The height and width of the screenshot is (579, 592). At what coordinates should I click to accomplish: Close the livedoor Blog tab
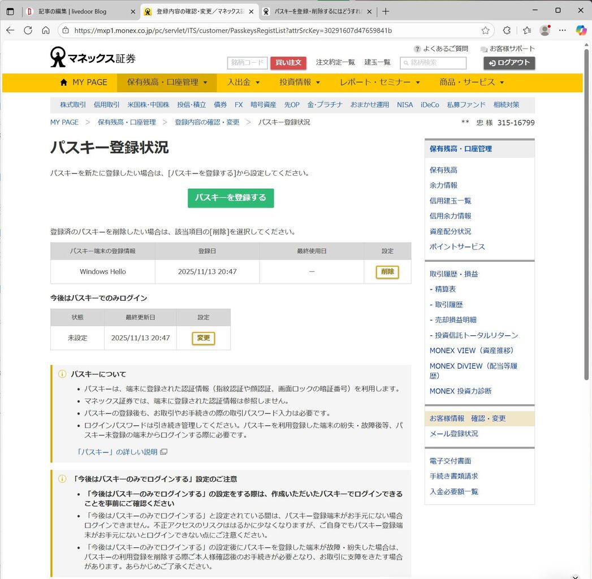click(x=133, y=12)
